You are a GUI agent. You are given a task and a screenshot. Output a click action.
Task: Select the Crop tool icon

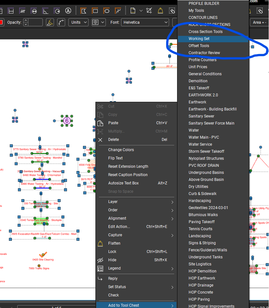pyautogui.click(x=149, y=11)
